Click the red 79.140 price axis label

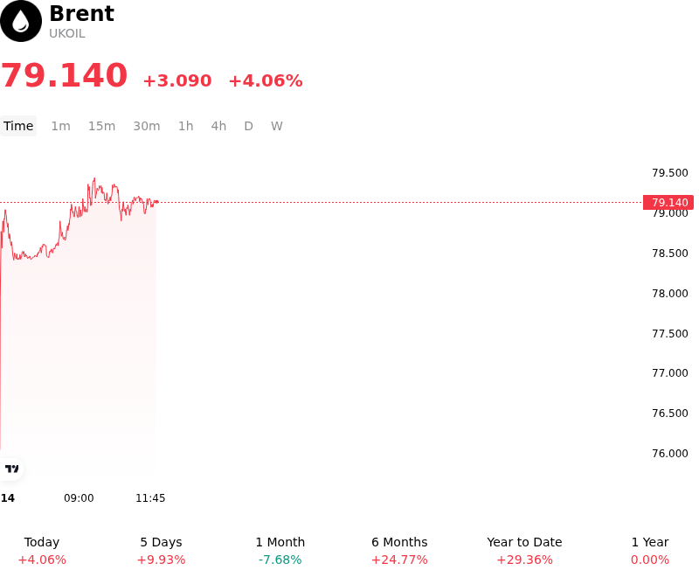668,203
